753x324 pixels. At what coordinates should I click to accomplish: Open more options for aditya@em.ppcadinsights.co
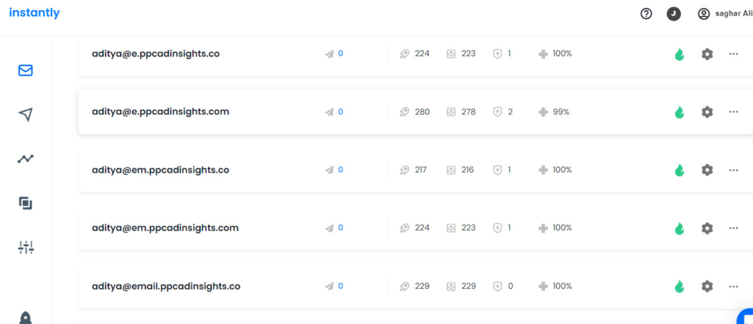[733, 170]
